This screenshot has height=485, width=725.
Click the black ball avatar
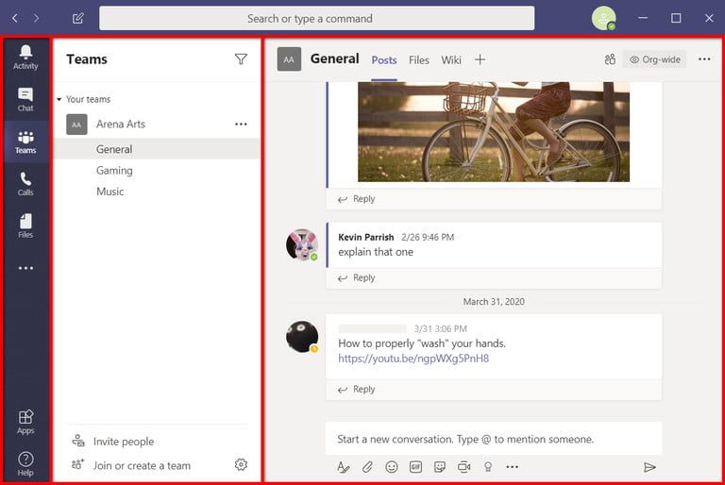tap(302, 337)
